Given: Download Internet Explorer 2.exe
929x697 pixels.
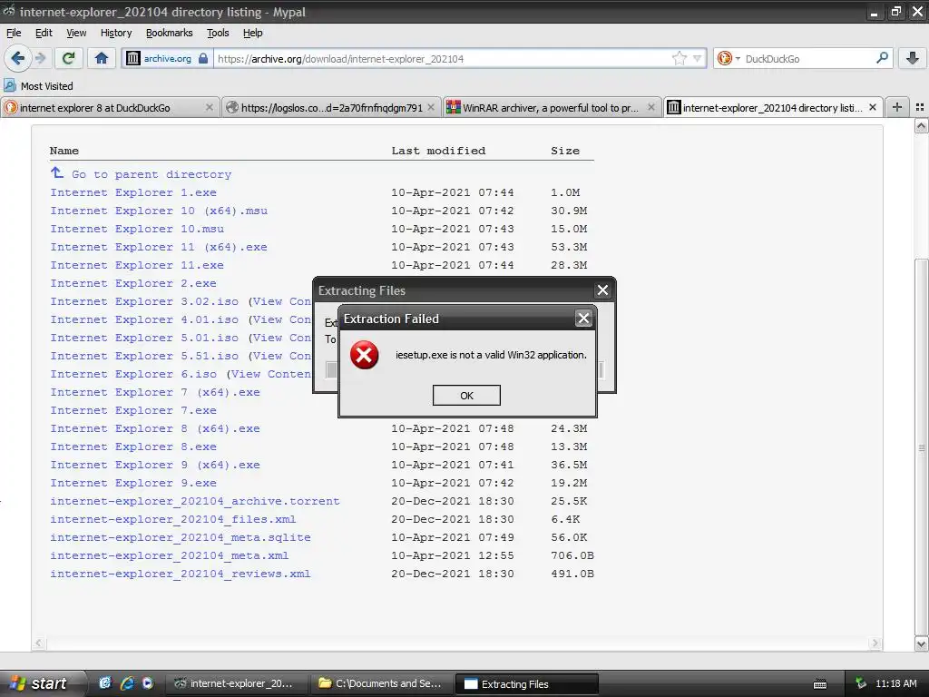Looking at the screenshot, I should (133, 283).
